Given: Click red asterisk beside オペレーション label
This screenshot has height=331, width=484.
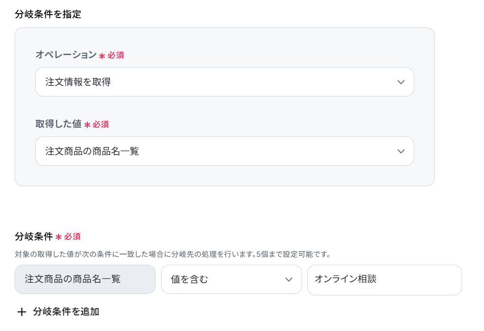Looking at the screenshot, I should pos(102,56).
